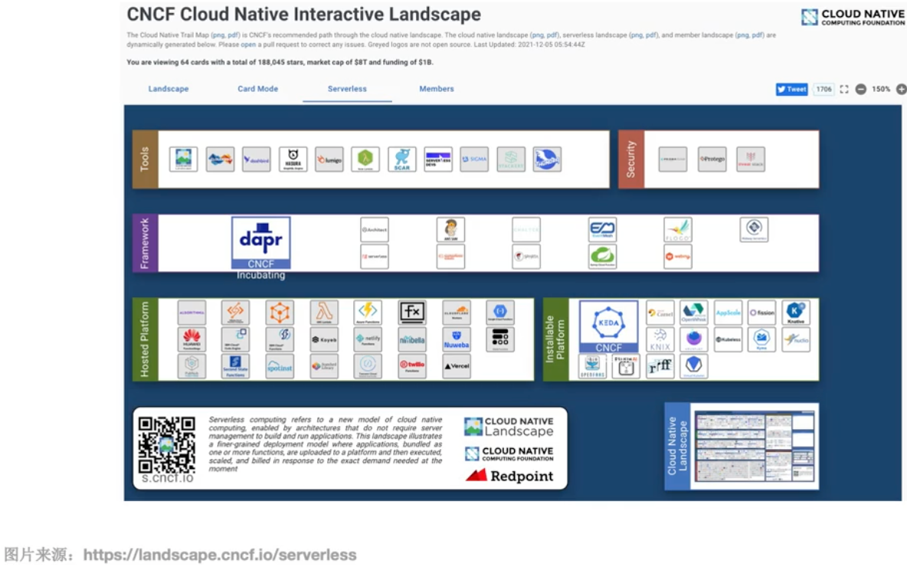Click the Cloud Native Landscape logo in info box
Image resolution: width=907 pixels, height=567 pixels.
tap(509, 427)
